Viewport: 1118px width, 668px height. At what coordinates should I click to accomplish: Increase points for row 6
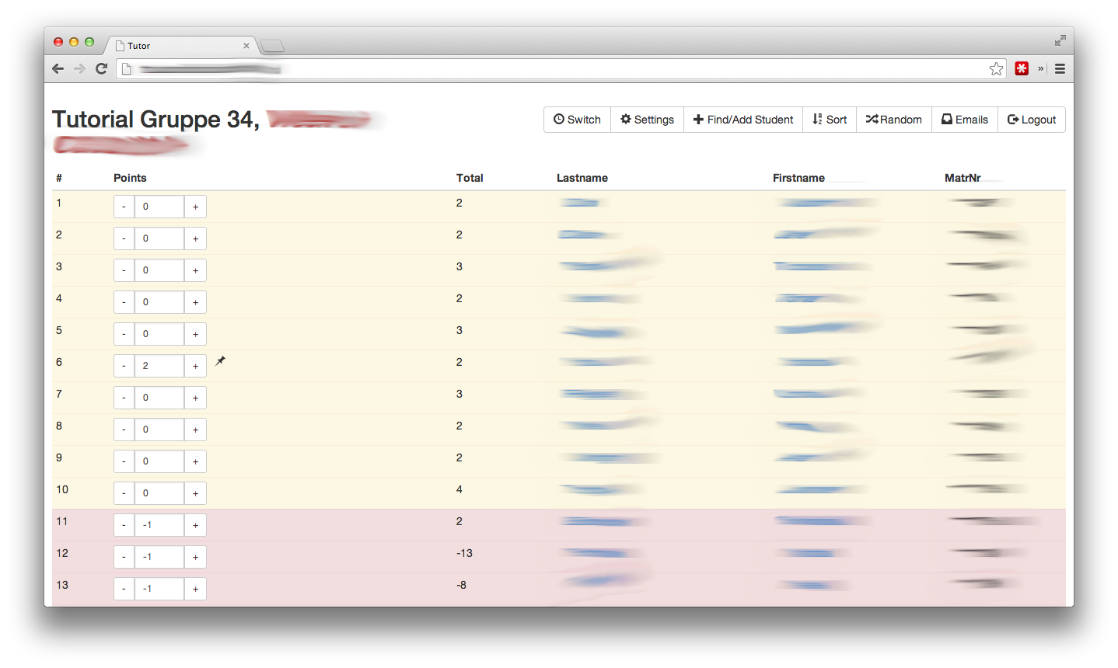[195, 366]
